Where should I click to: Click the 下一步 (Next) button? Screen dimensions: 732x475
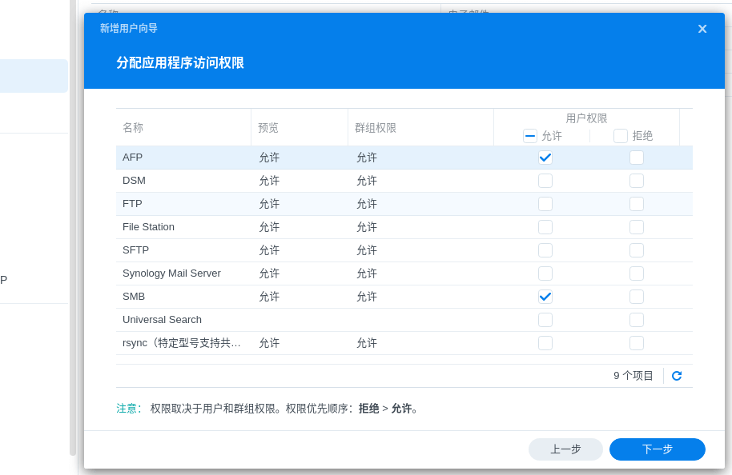[x=657, y=449]
